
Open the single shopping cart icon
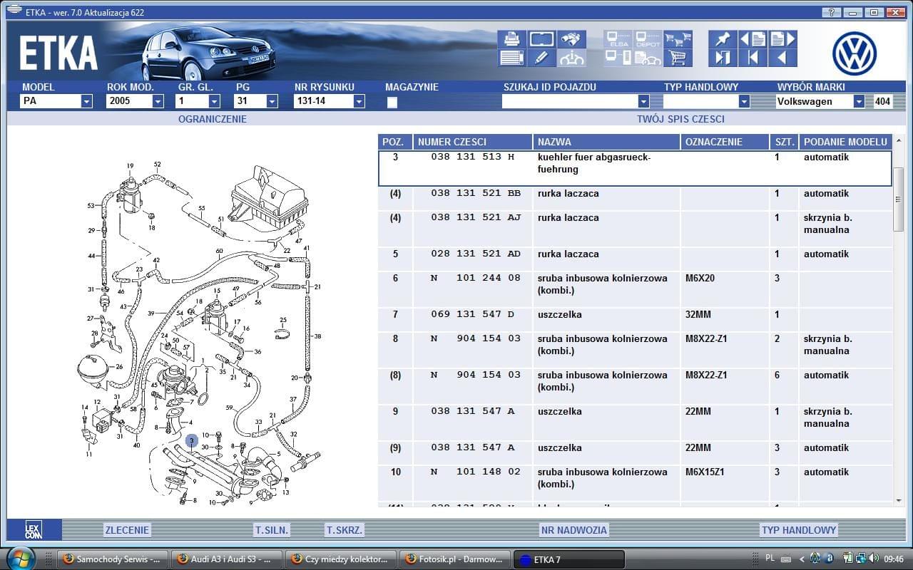point(678,58)
